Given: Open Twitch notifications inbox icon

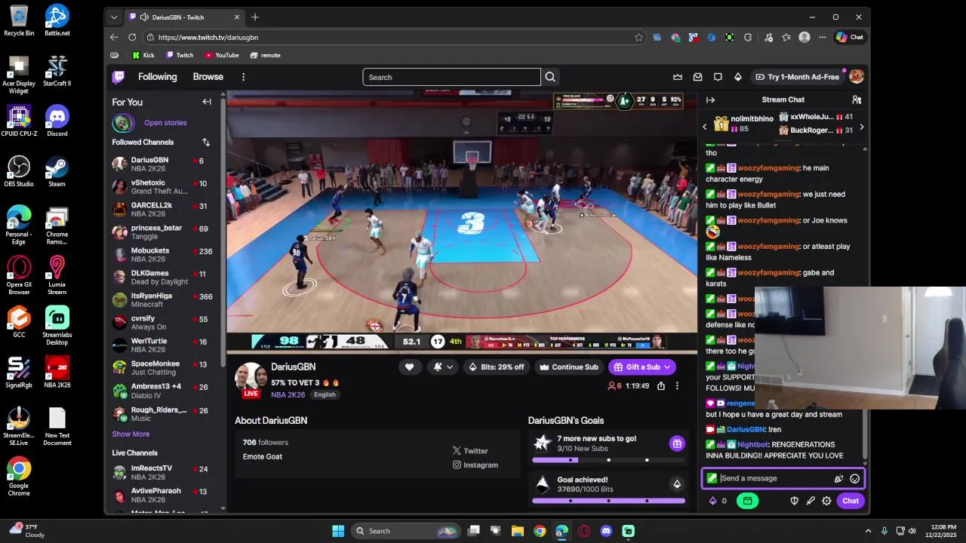Looking at the screenshot, I should tap(698, 77).
